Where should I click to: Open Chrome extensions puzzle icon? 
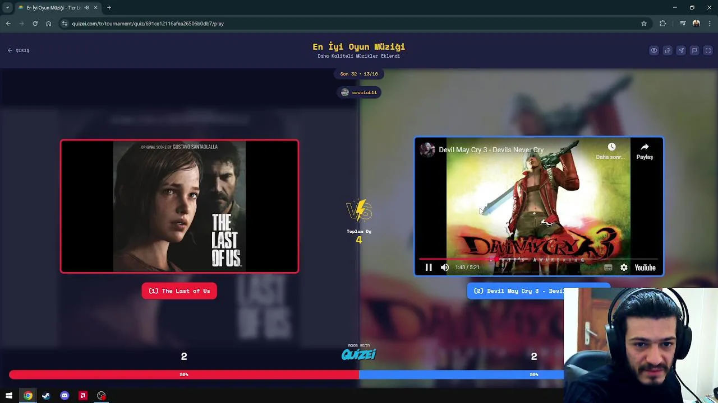pyautogui.click(x=663, y=24)
